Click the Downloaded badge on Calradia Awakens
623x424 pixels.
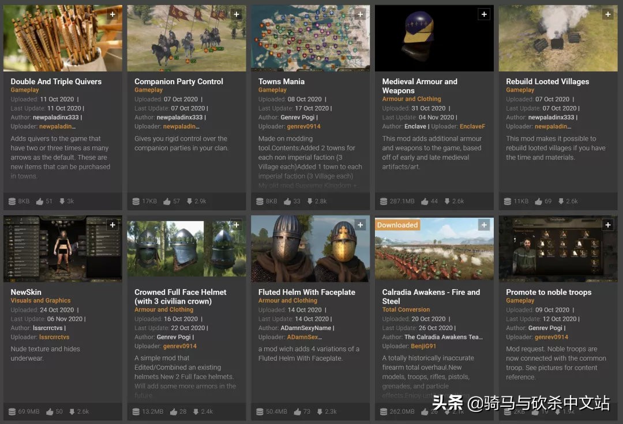click(x=397, y=225)
